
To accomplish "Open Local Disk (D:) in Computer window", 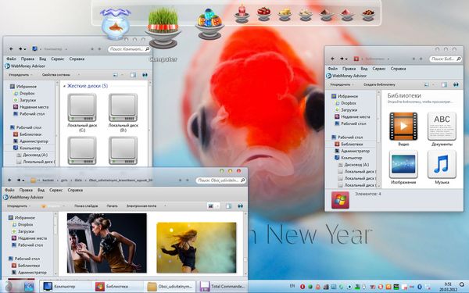I will (123, 113).
